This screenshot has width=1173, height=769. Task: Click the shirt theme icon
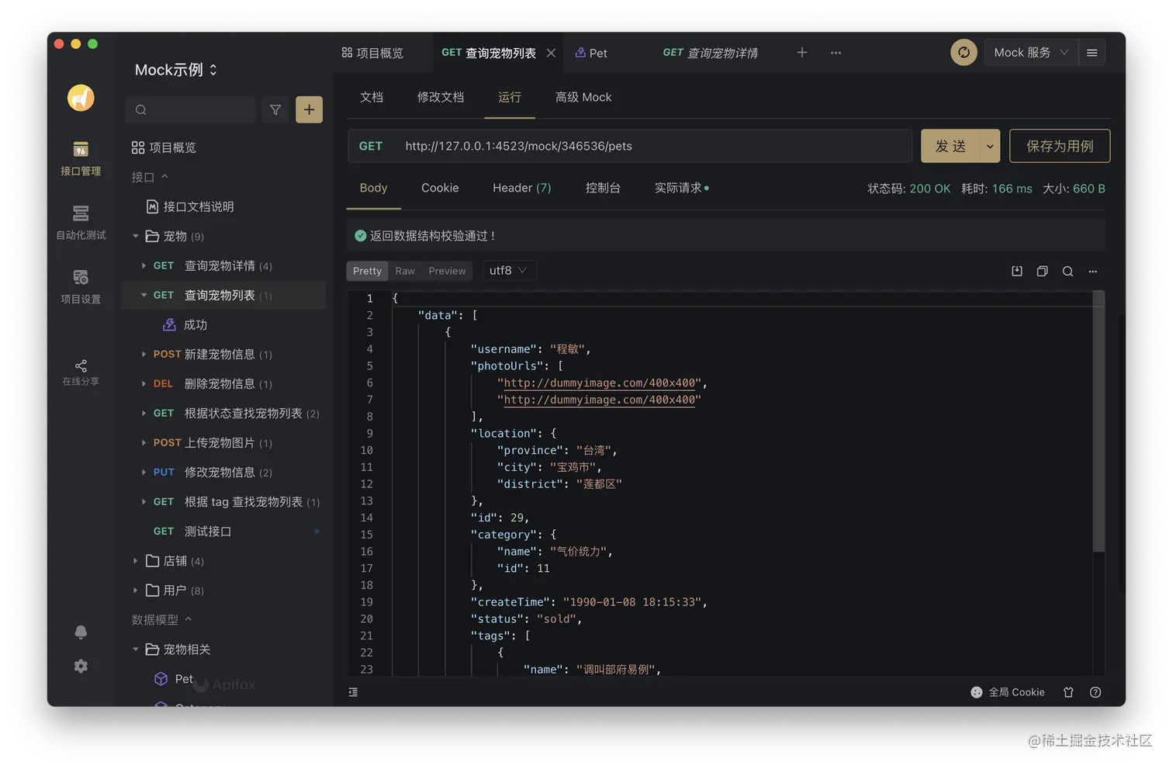tap(1068, 692)
